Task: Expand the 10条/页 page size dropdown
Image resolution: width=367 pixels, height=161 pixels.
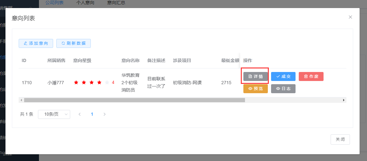Action: [54, 114]
